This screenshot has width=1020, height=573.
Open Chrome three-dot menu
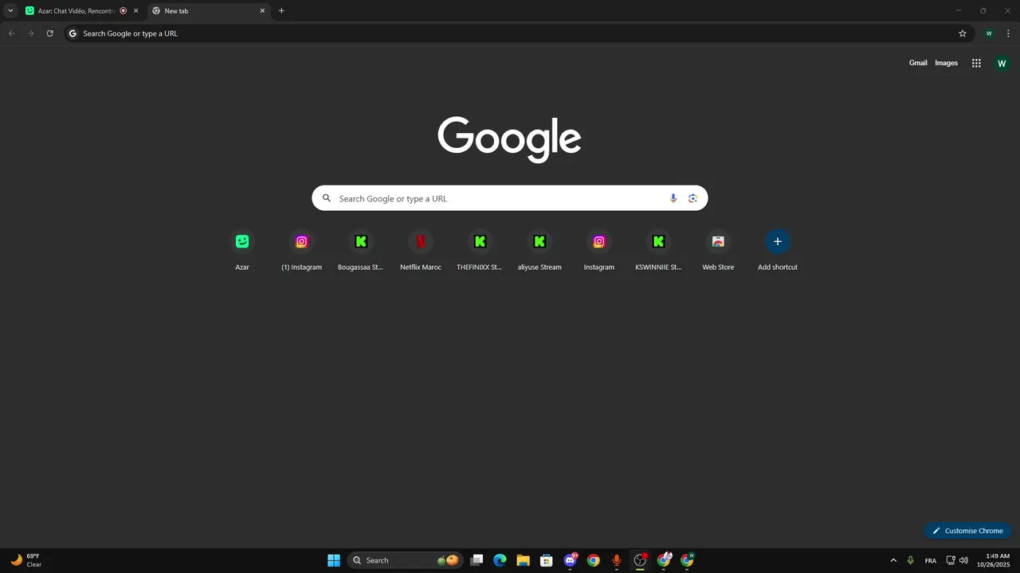[x=1008, y=33]
